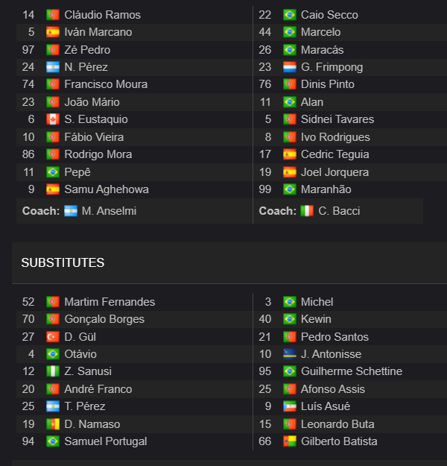This screenshot has height=466, width=447.
Task: Open Rodrigo Mora player link
Action: click(x=98, y=154)
